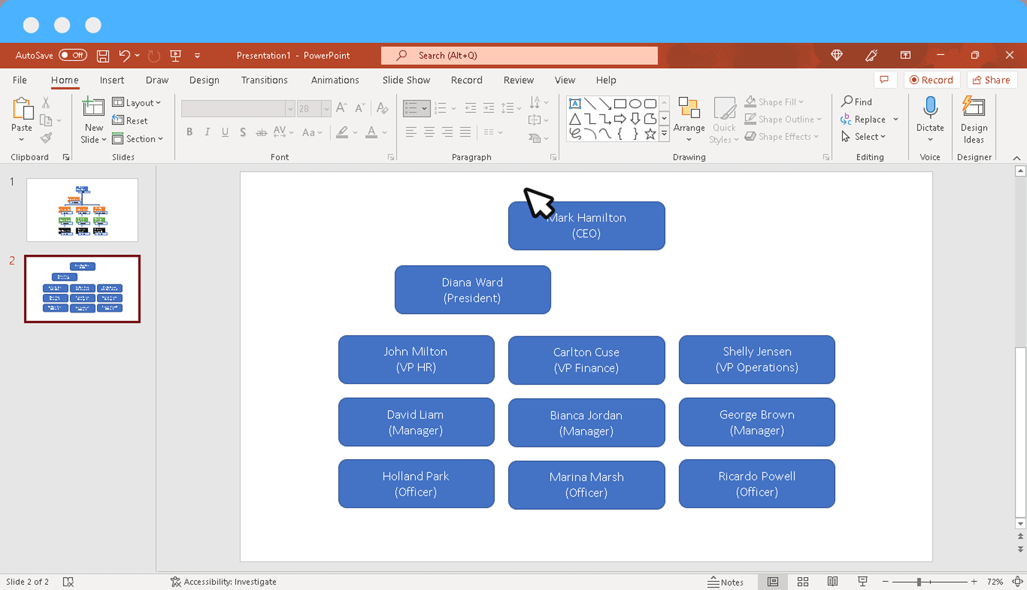This screenshot has width=1027, height=590.
Task: Open the Layout dropdown
Action: (x=136, y=103)
